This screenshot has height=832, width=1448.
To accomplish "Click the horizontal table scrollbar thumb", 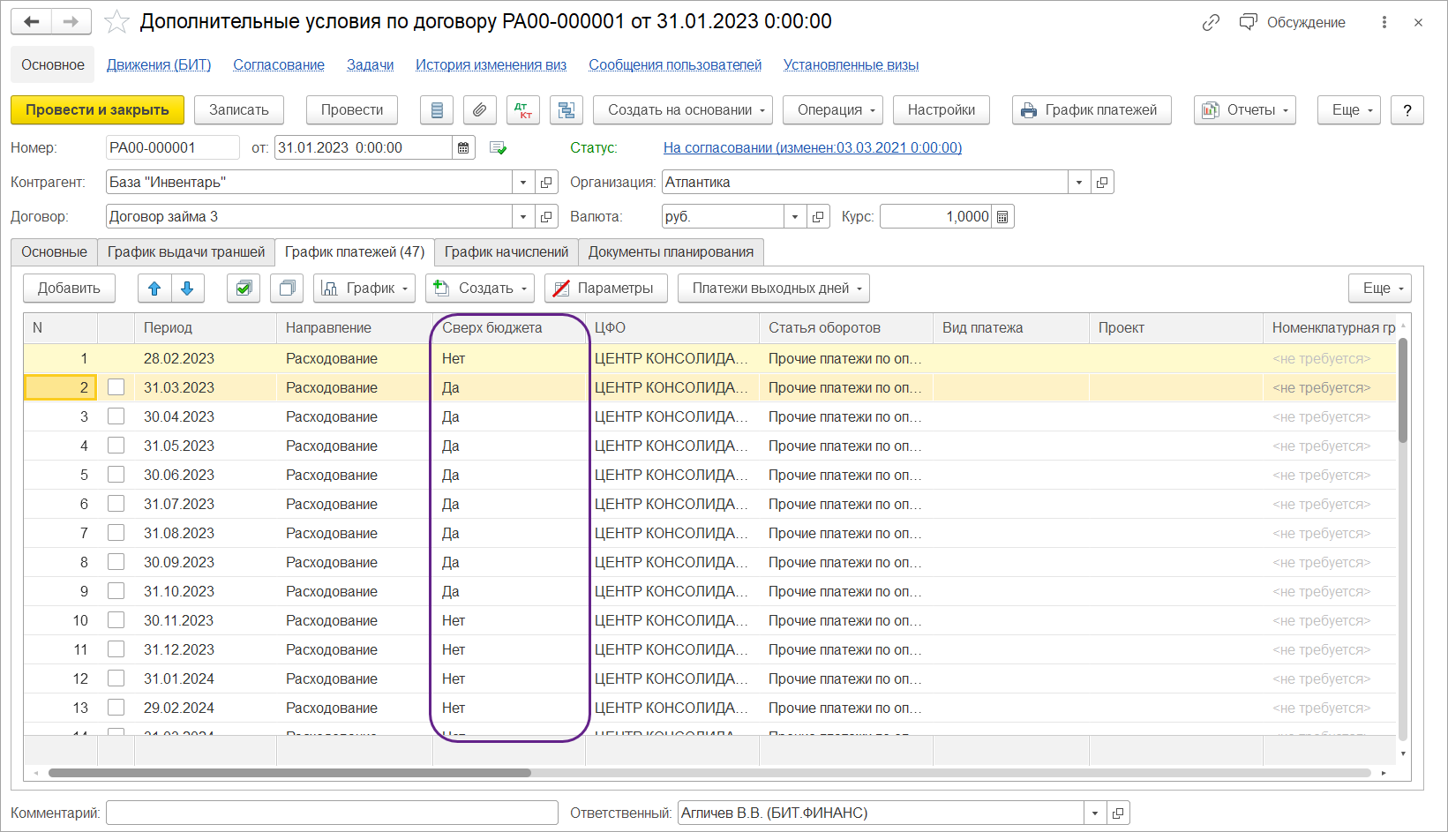I will [289, 773].
